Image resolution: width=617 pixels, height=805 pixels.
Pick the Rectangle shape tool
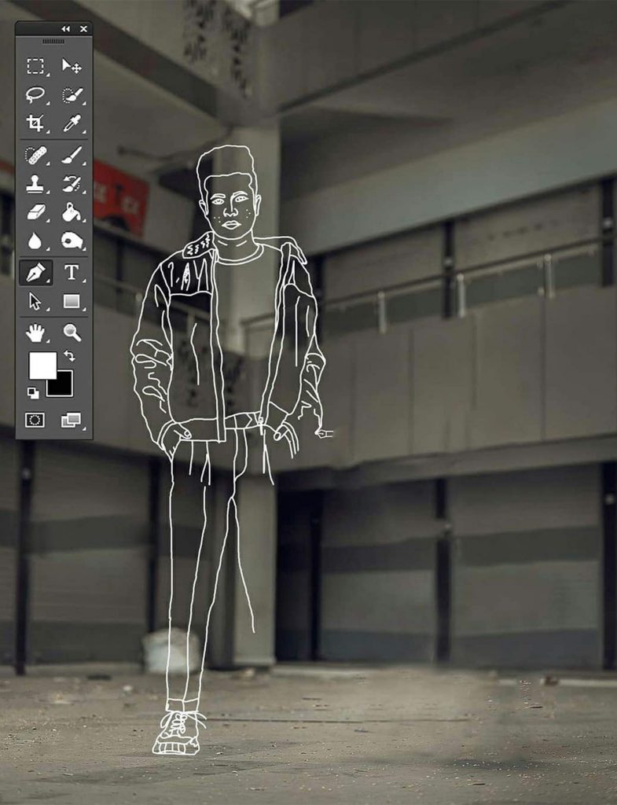72,301
